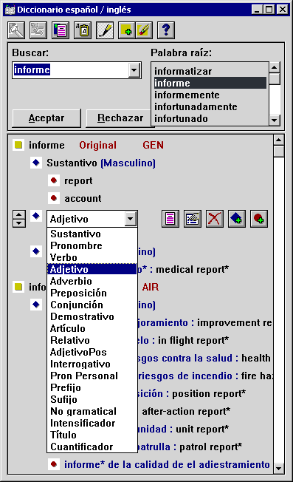Click the red bullet beside report
This screenshot has width=293, height=482.
tap(54, 180)
